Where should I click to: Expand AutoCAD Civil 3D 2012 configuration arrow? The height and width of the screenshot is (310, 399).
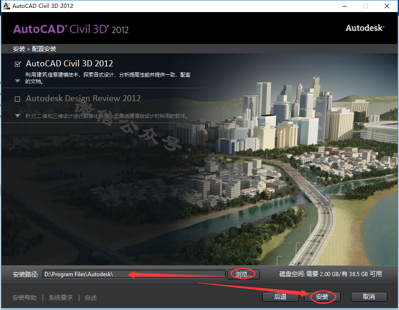click(x=18, y=81)
